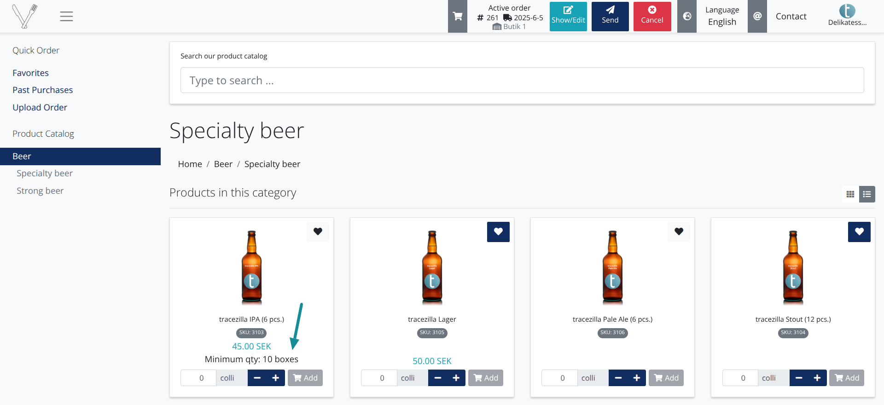The height and width of the screenshot is (405, 884).
Task: Click the product catalog search field
Action: (522, 81)
